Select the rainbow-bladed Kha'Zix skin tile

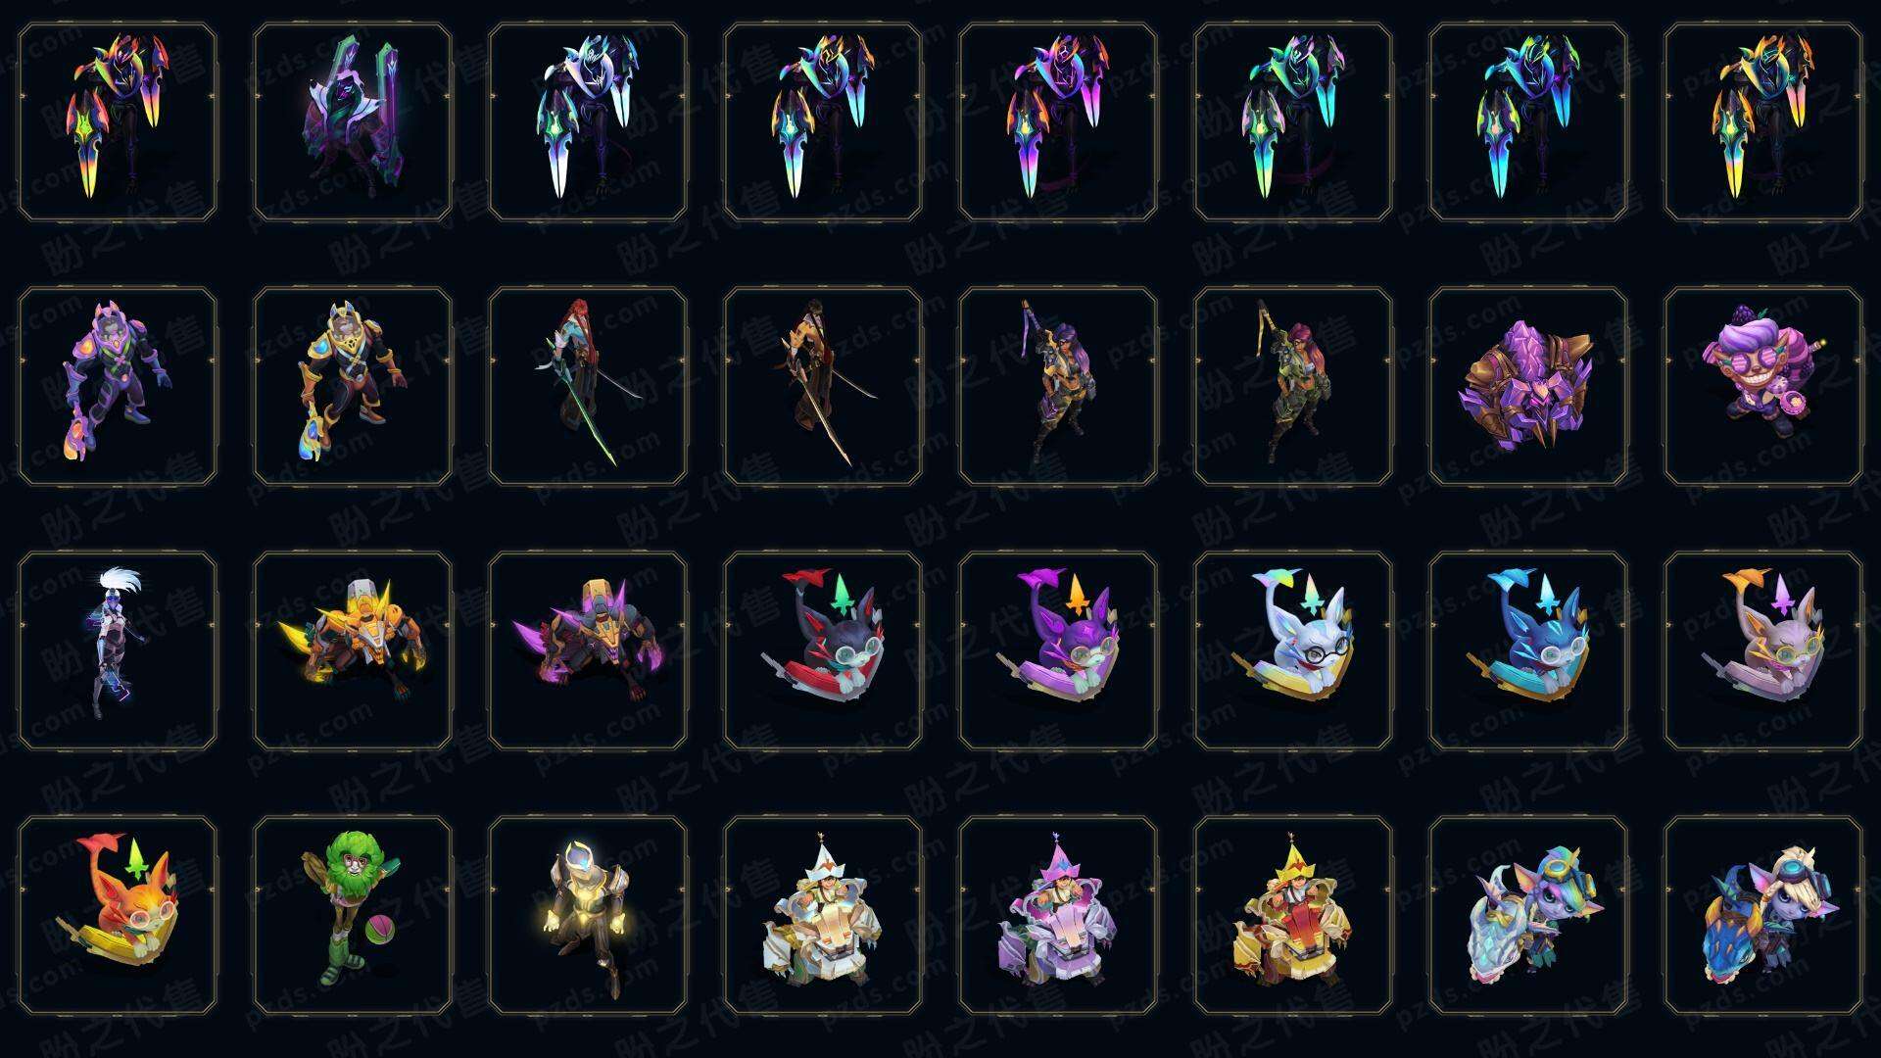point(118,122)
